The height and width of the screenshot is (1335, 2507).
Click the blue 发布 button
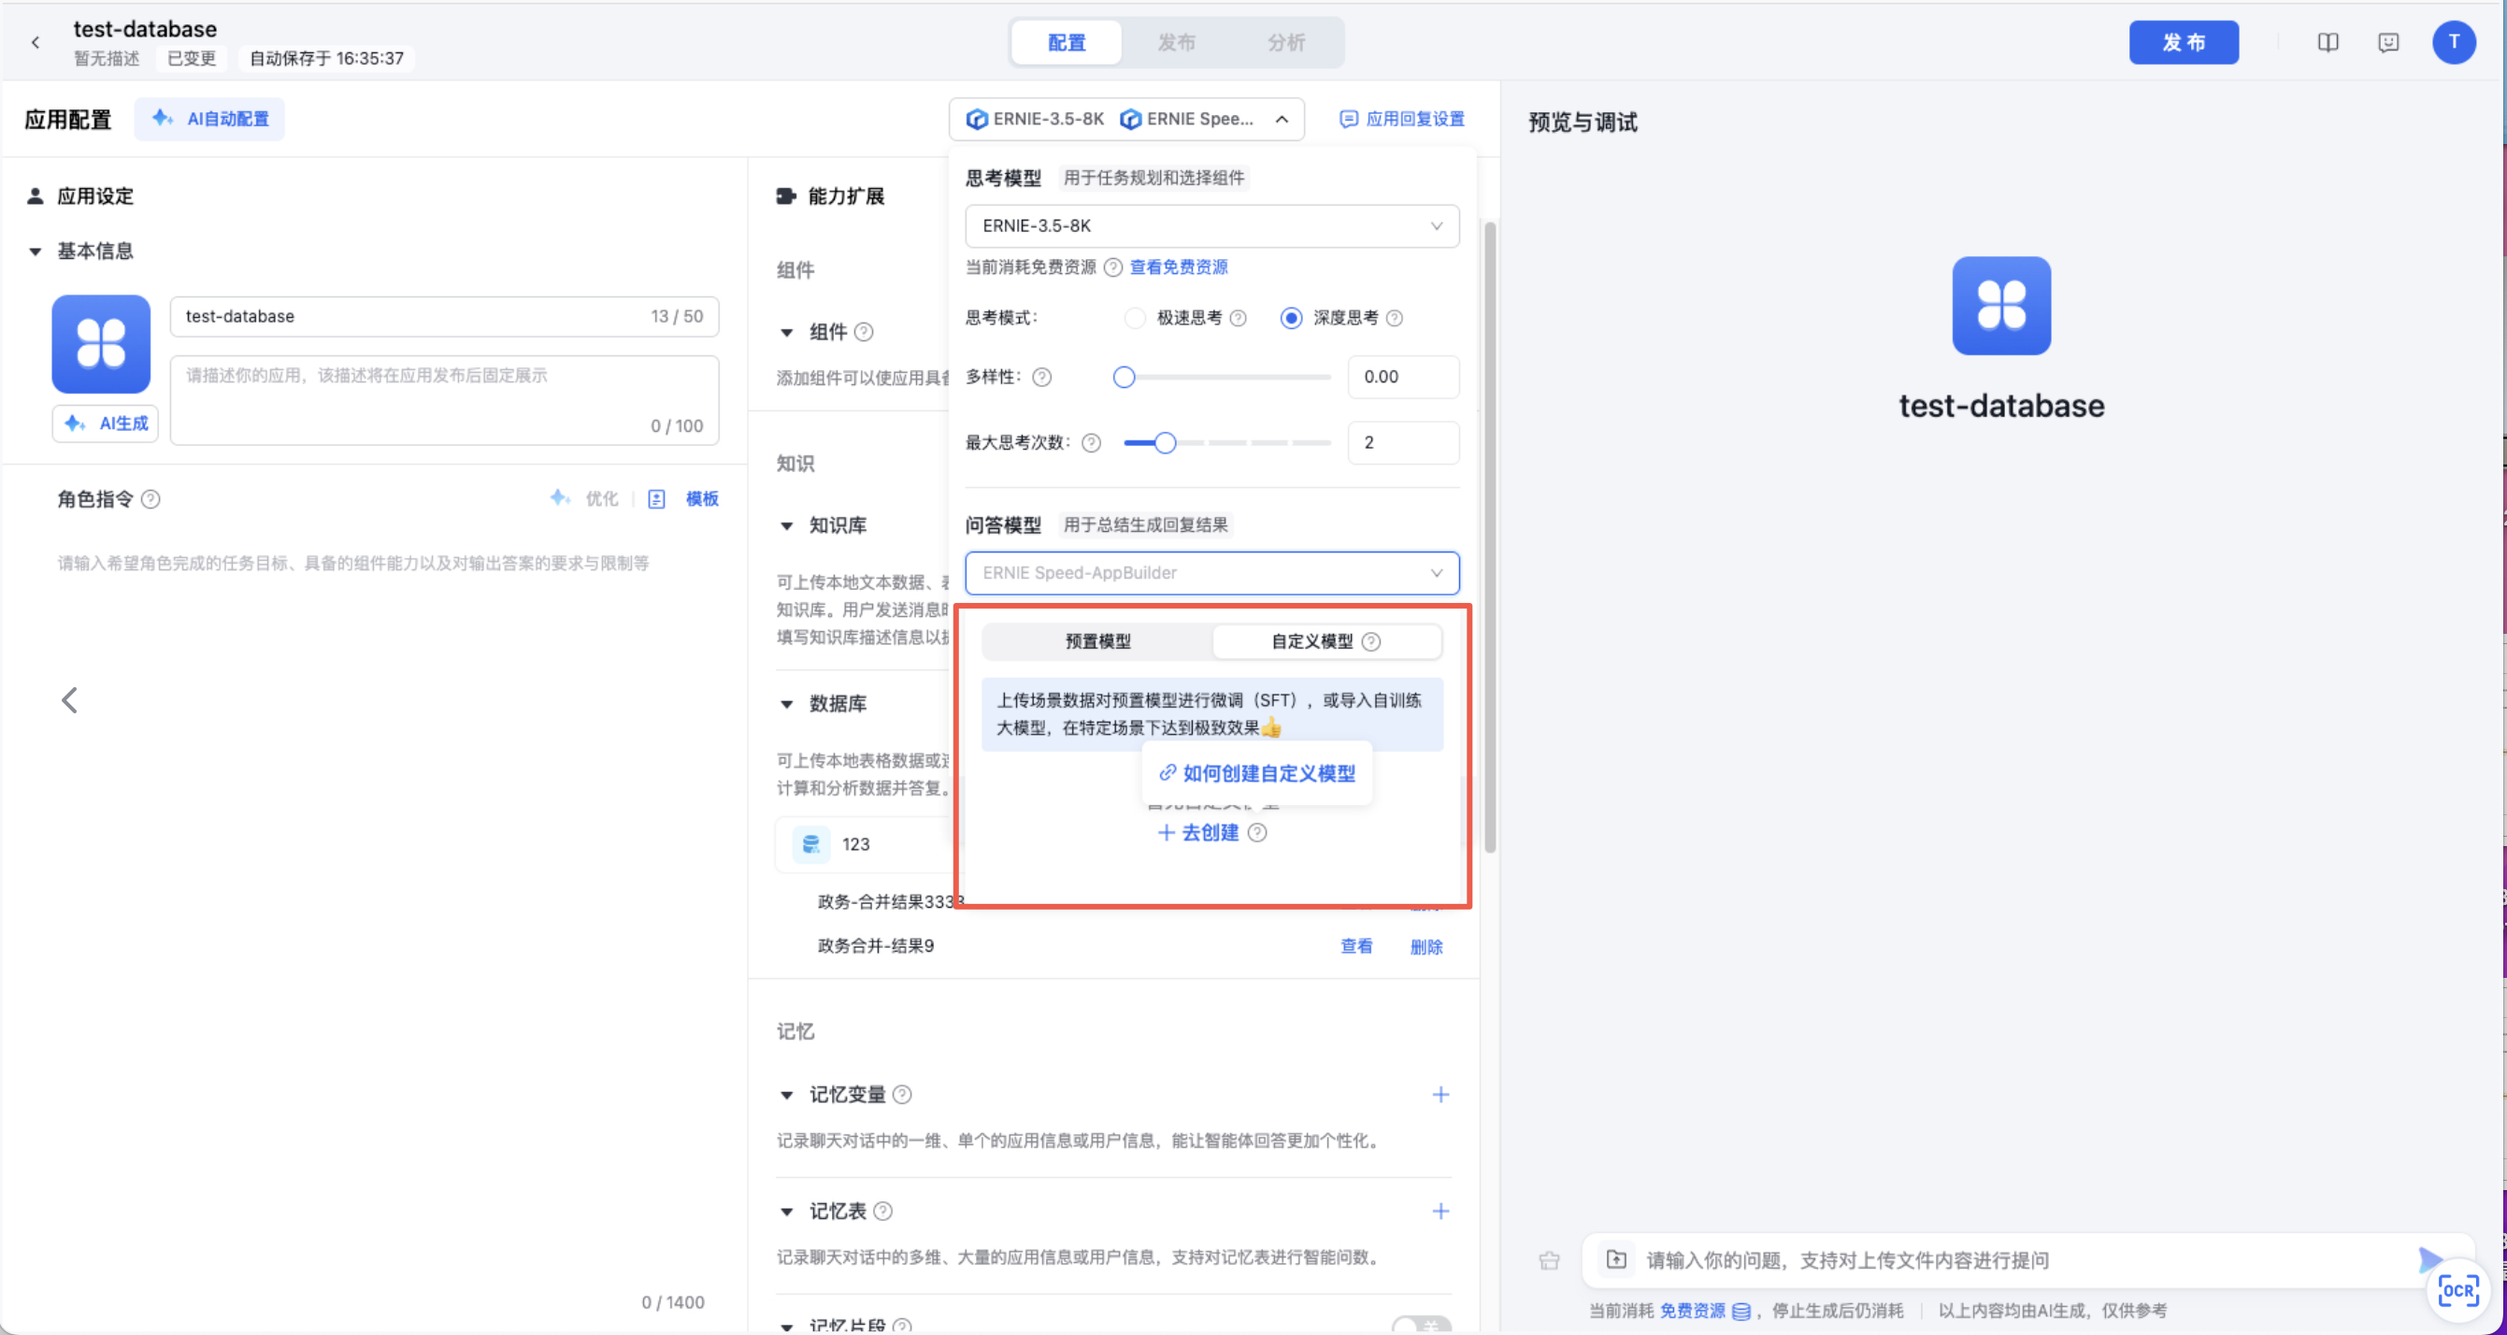pyautogui.click(x=2183, y=42)
